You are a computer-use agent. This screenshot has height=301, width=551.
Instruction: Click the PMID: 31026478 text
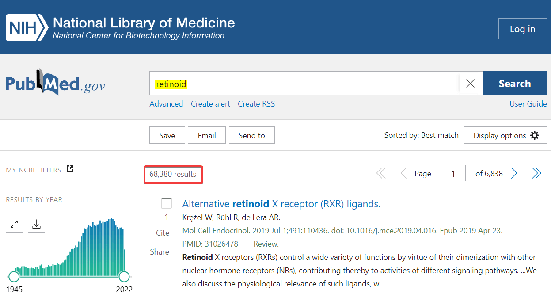click(210, 244)
